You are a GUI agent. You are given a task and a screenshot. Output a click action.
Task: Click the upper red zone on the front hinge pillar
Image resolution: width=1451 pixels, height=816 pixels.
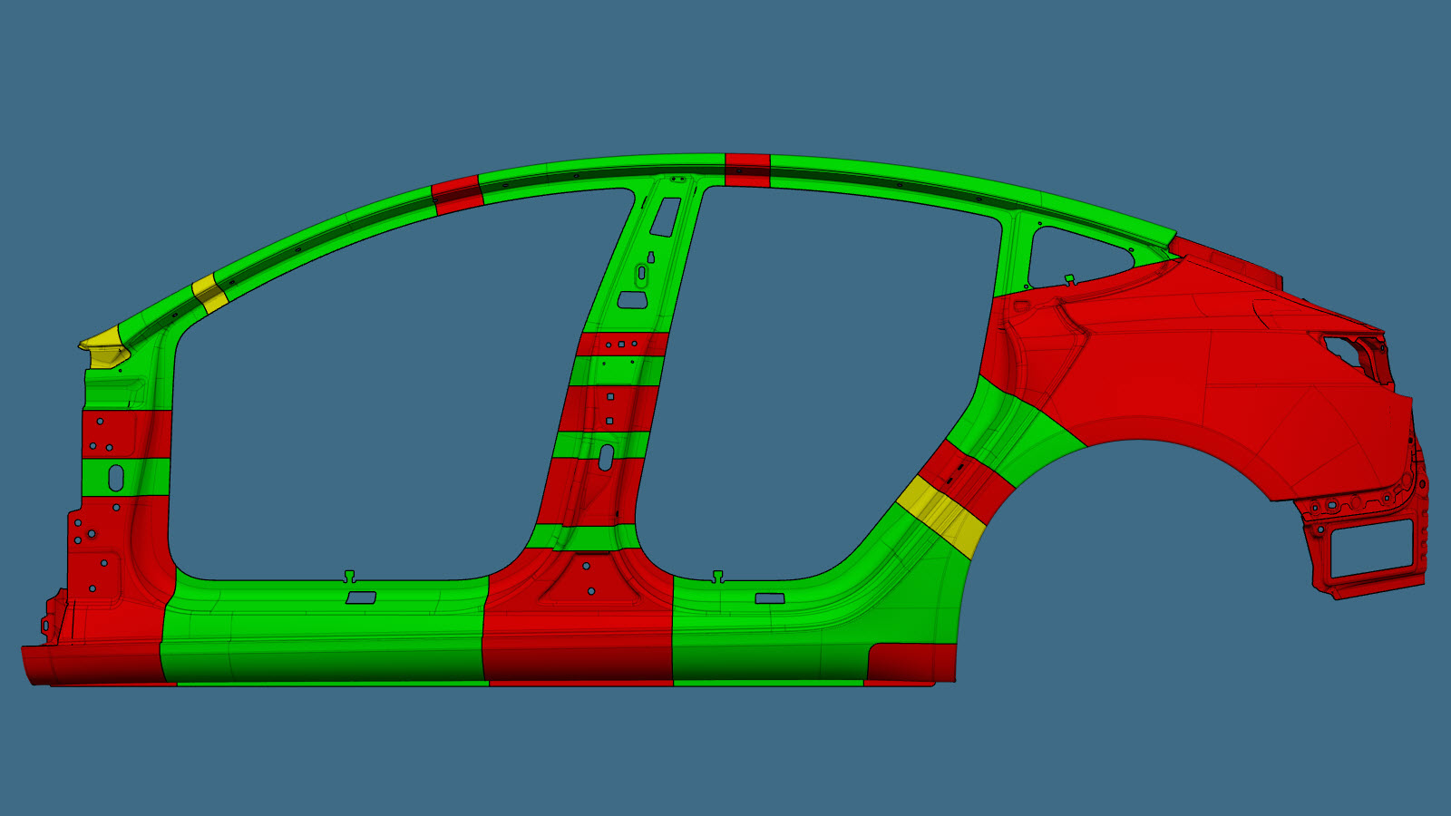click(126, 434)
